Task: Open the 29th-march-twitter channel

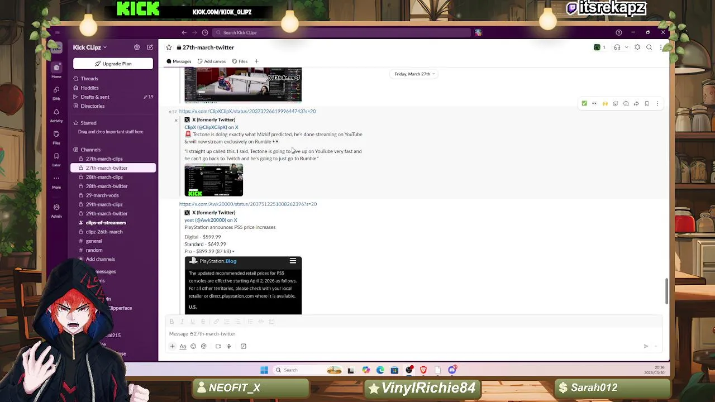Action: coord(106,213)
